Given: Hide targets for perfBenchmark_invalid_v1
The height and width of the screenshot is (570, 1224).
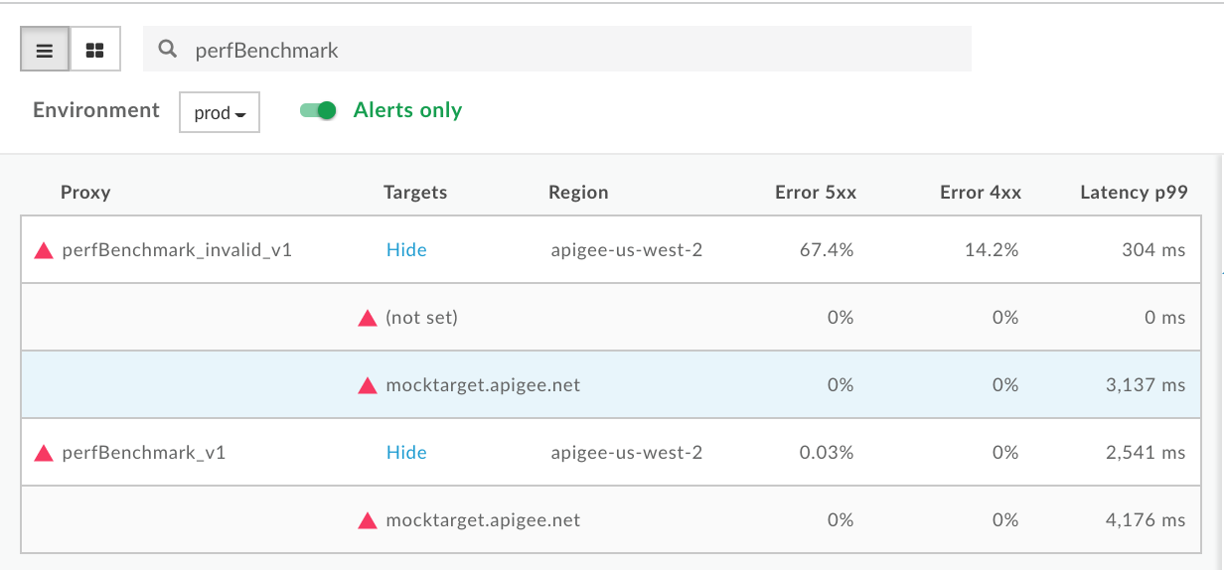Looking at the screenshot, I should pyautogui.click(x=406, y=250).
